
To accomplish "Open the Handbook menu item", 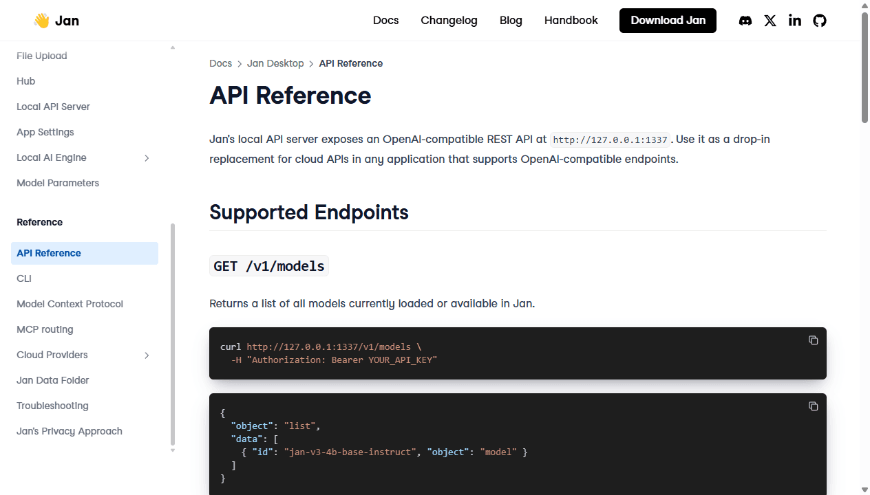I will click(571, 21).
